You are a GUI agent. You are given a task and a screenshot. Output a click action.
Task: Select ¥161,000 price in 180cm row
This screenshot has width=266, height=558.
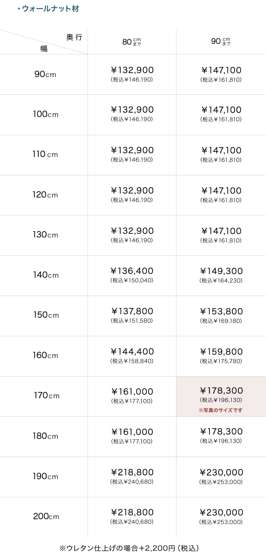click(x=132, y=432)
